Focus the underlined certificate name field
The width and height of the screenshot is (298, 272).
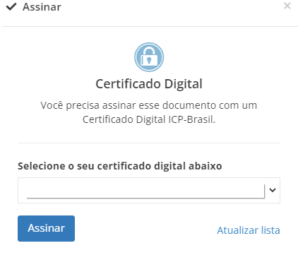[145, 191]
